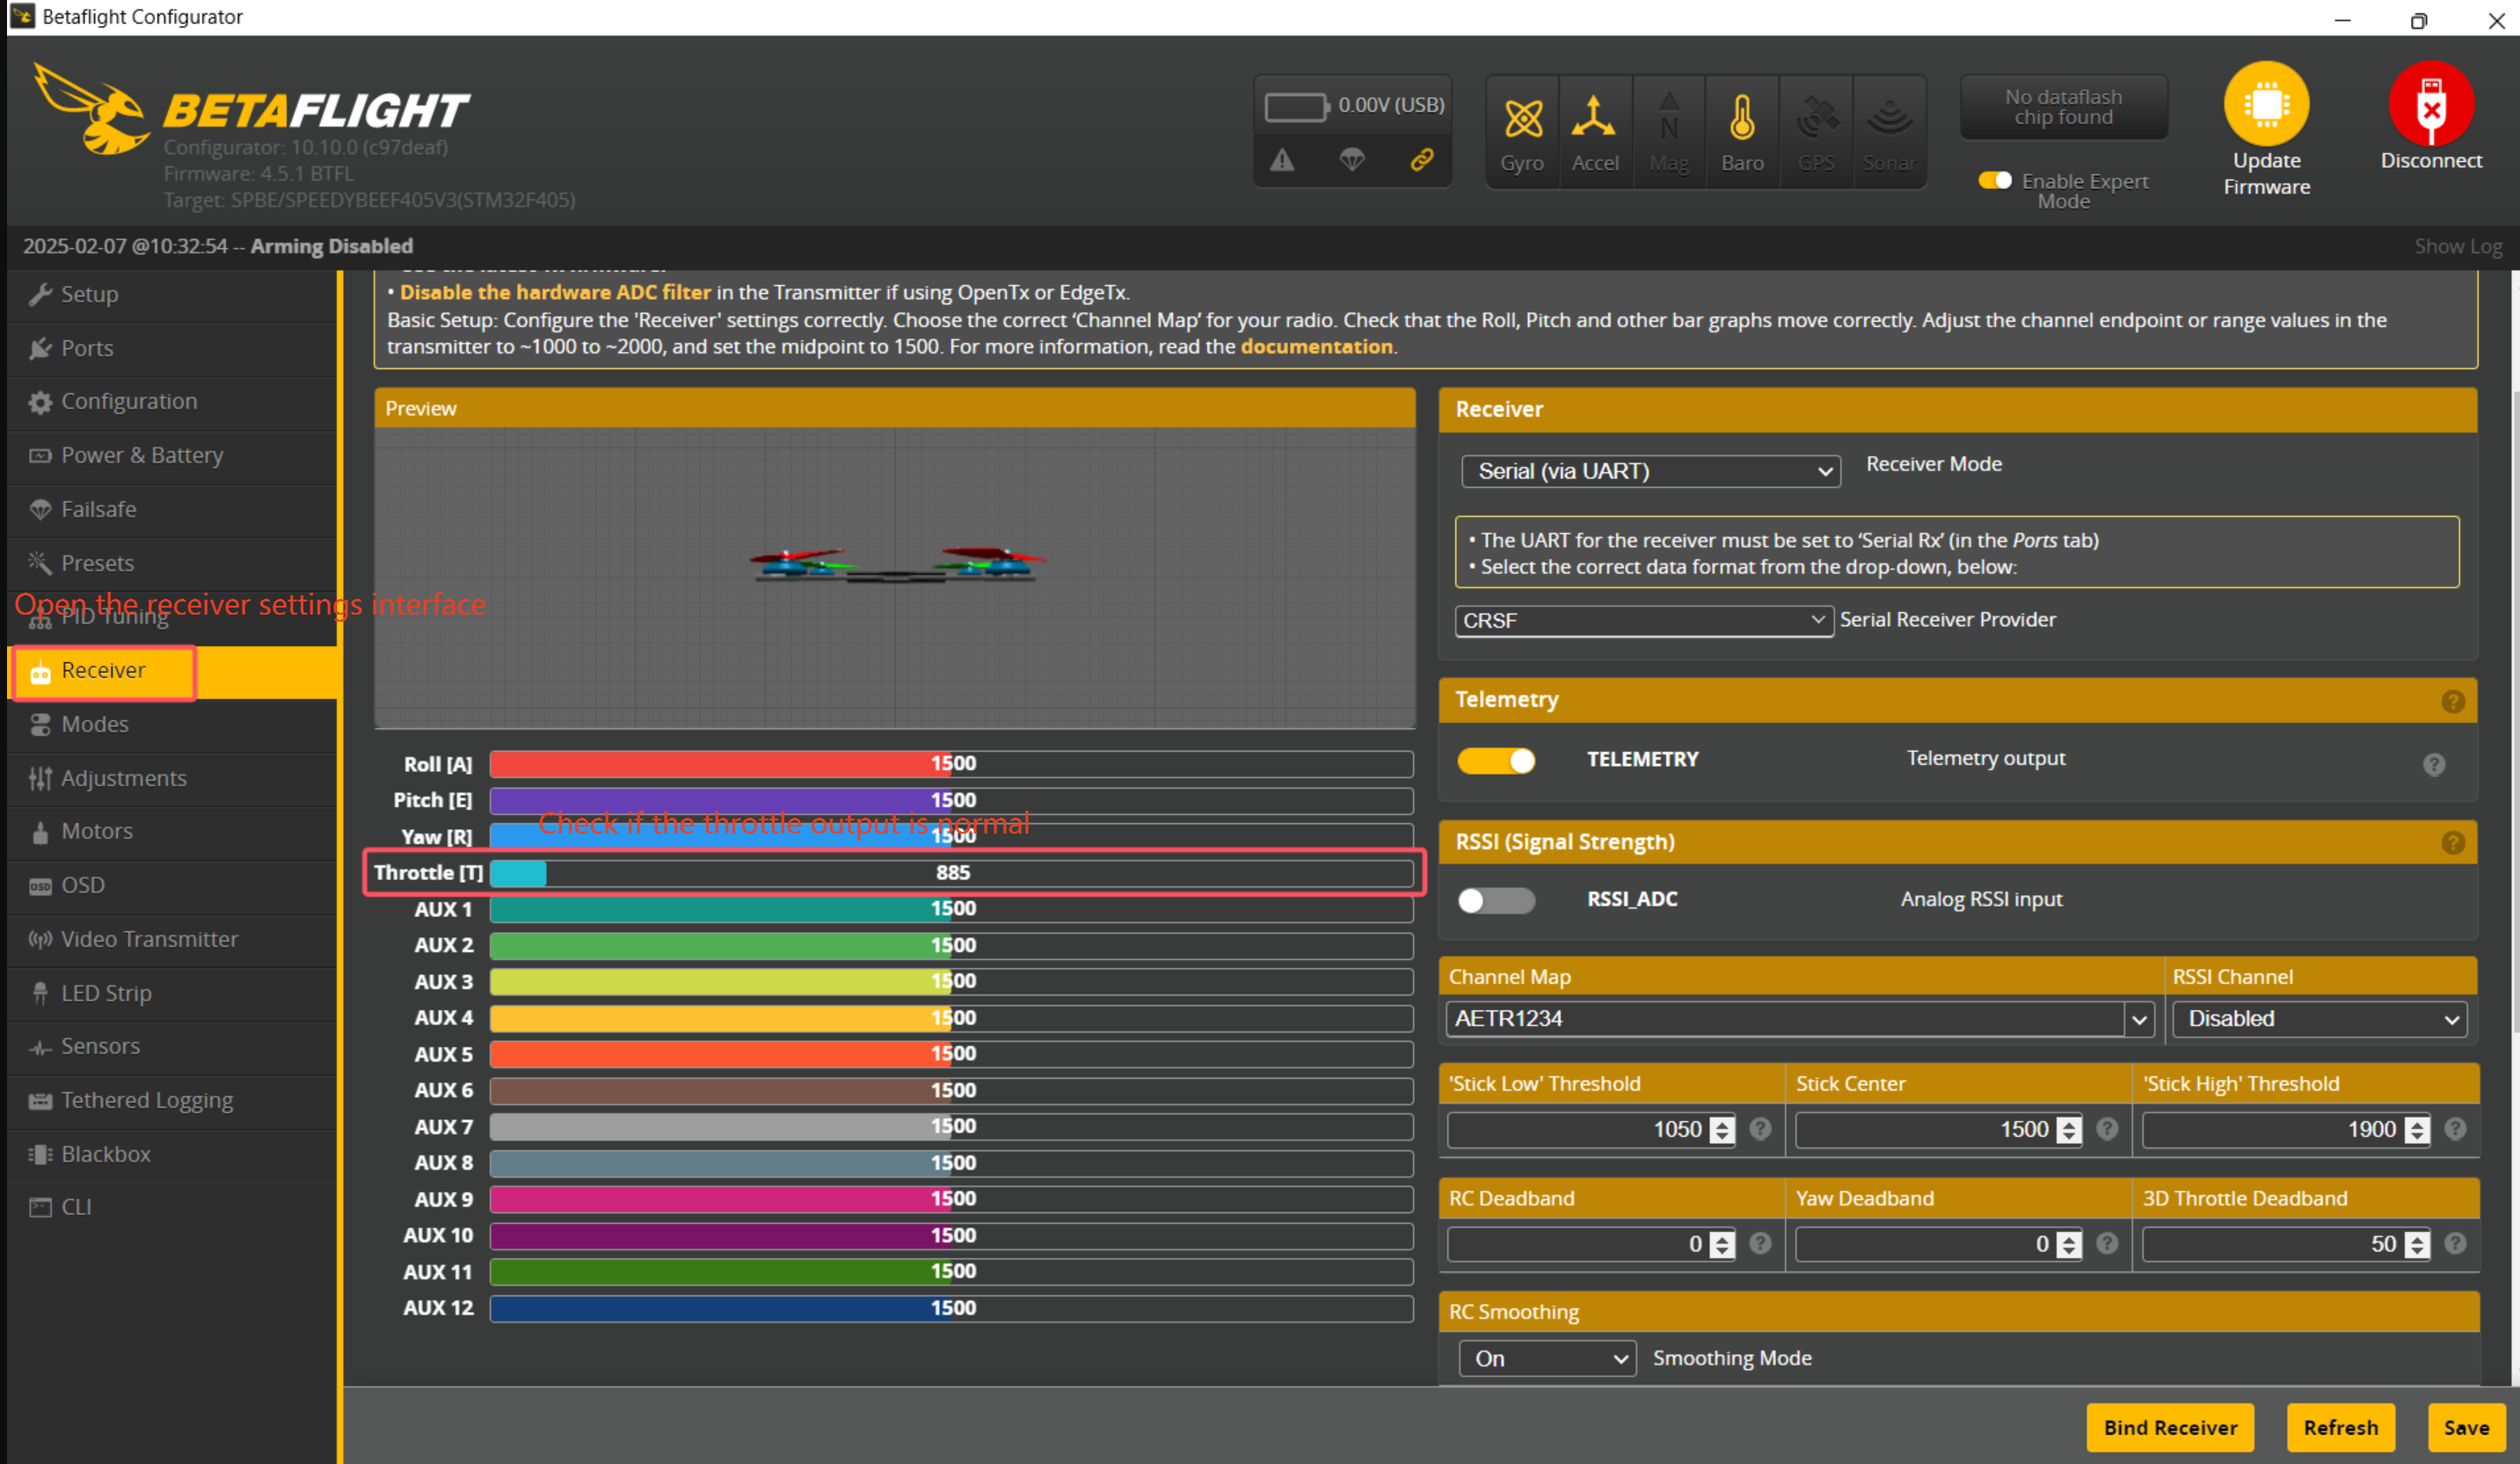Click the Throttle [T] channel bar

(951, 873)
